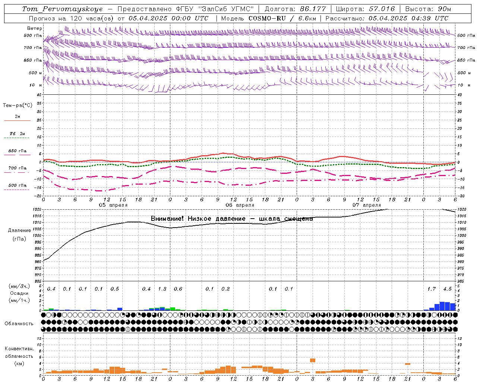Click the model name COSMO-RU / 6.6км

[x=282, y=18]
